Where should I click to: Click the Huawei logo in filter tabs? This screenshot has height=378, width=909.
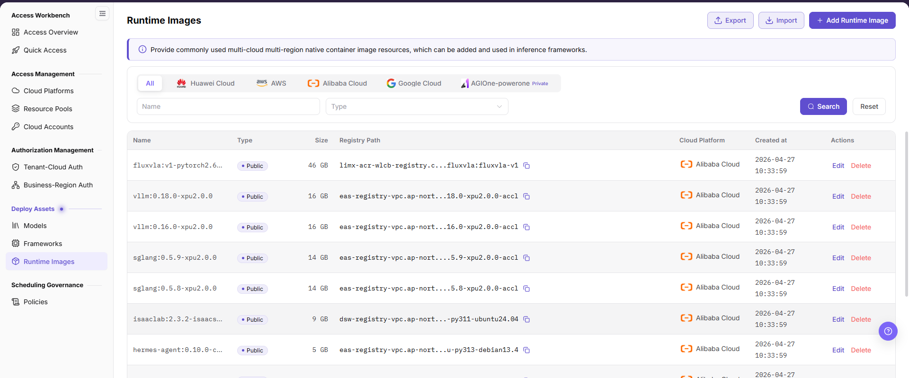tap(181, 83)
